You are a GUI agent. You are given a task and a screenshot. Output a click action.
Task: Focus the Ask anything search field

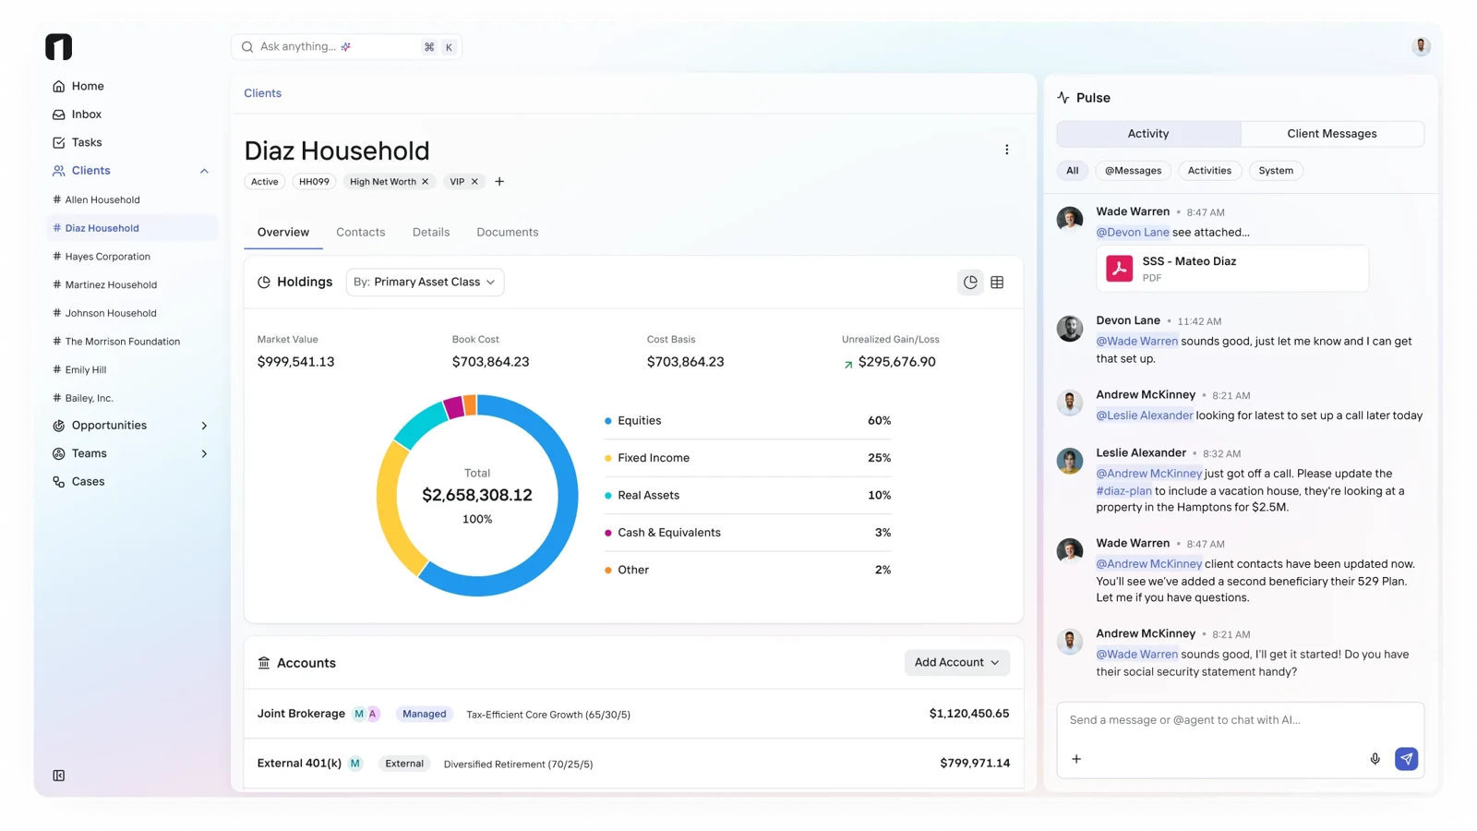(x=346, y=47)
